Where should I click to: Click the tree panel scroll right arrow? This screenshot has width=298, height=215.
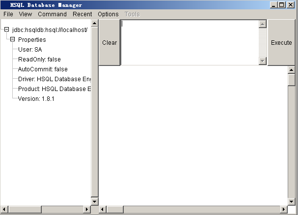click(x=87, y=210)
